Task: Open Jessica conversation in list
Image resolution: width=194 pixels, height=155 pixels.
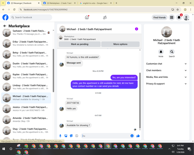Action: 26,109
